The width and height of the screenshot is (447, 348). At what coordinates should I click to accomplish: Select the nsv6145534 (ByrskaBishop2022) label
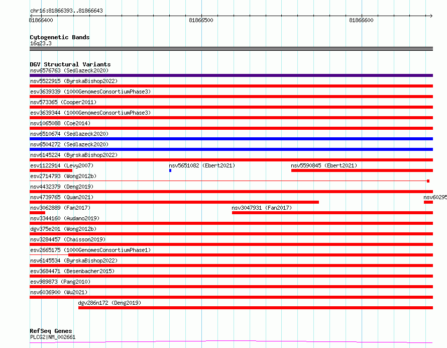click(x=74, y=260)
